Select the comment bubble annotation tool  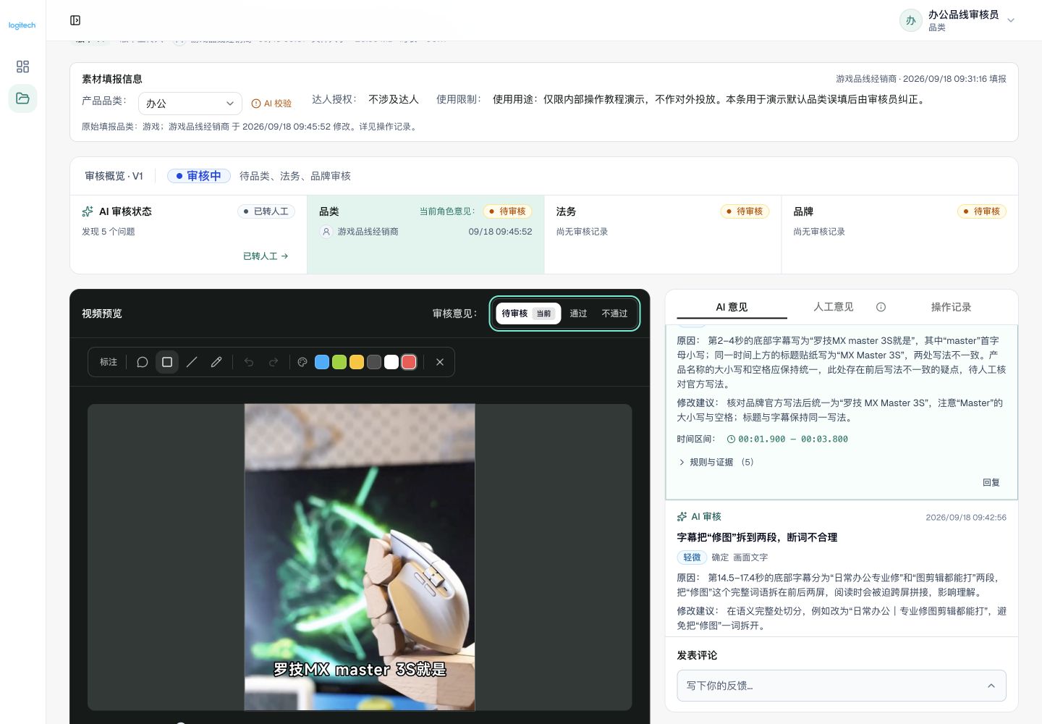pos(143,362)
